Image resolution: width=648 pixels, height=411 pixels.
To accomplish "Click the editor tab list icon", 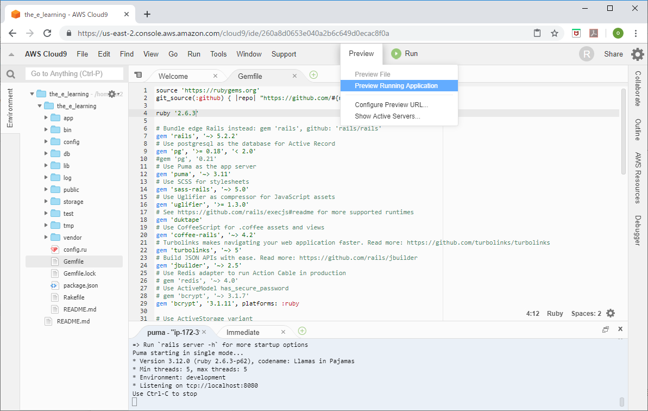I will 138,75.
